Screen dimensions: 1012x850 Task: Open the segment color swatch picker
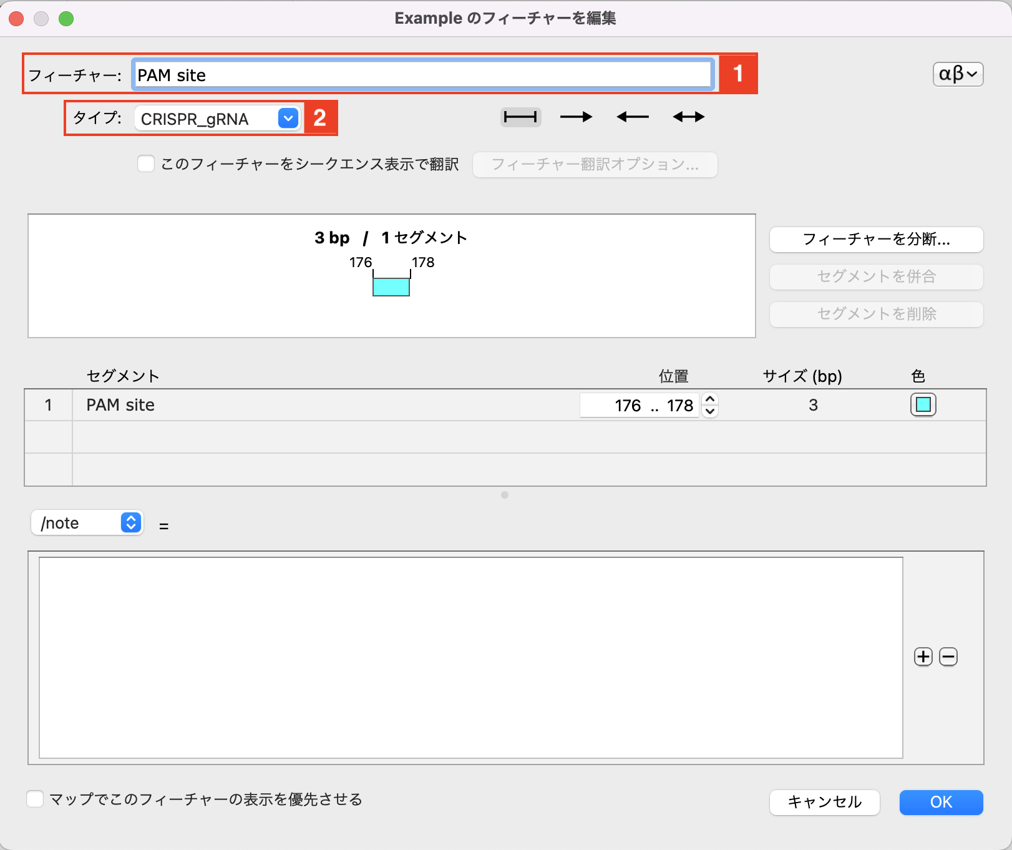(922, 404)
